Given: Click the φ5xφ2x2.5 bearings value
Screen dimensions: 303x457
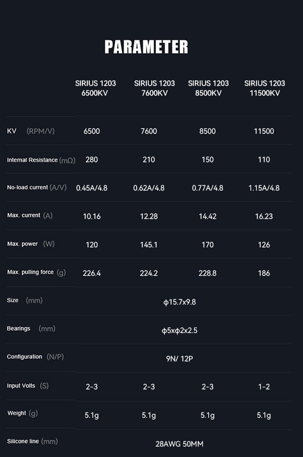Looking at the screenshot, I should coord(179,331).
